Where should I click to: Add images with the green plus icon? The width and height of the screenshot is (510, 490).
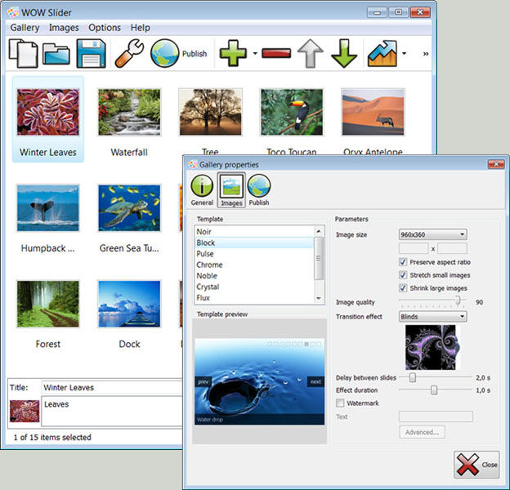coord(233,54)
